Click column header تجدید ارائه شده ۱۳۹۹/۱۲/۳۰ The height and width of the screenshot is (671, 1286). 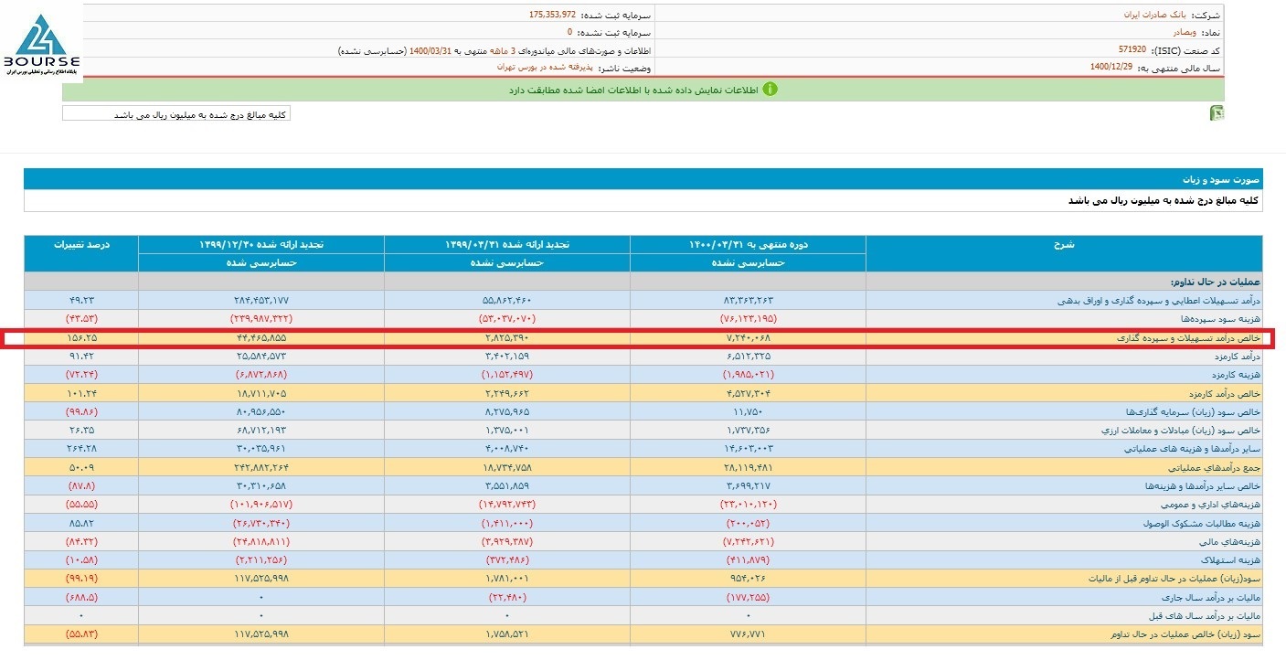tap(261, 245)
